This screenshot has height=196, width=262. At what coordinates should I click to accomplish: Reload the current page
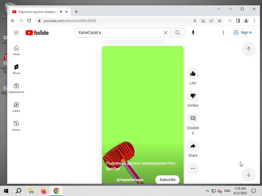pyautogui.click(x=29, y=21)
